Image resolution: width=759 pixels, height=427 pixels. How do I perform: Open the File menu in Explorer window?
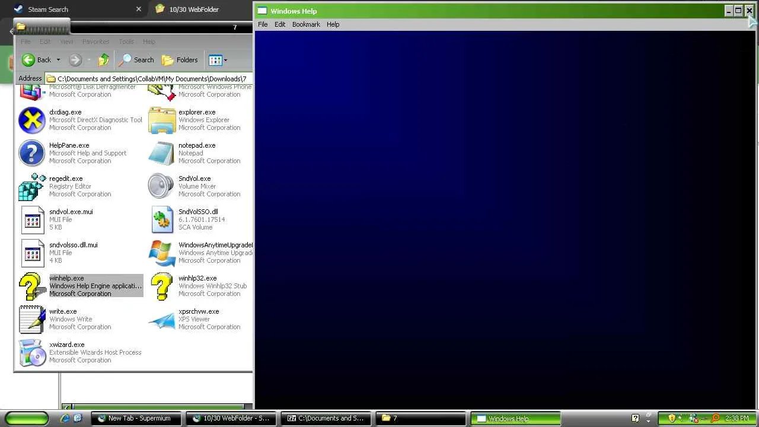(25, 42)
